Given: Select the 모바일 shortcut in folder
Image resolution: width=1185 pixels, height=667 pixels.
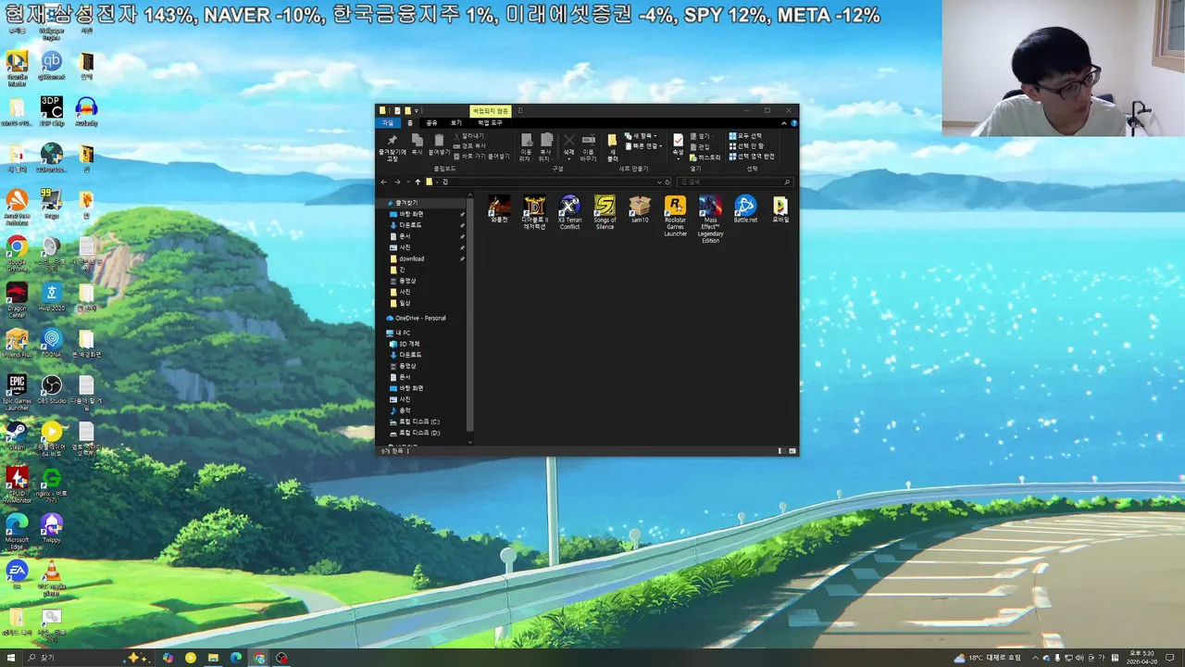Looking at the screenshot, I should (780, 209).
